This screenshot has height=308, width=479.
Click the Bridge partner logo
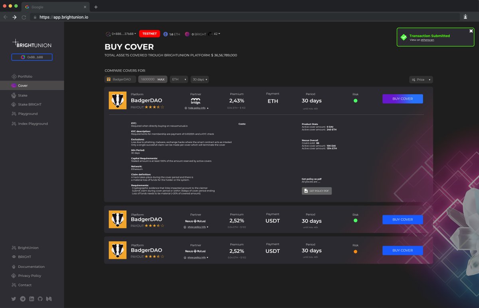(x=196, y=101)
